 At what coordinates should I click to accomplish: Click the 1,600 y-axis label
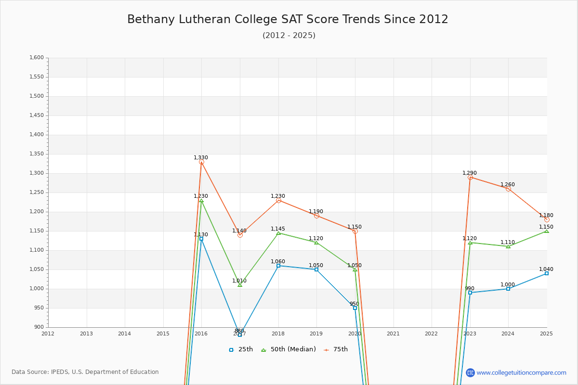[x=37, y=58]
